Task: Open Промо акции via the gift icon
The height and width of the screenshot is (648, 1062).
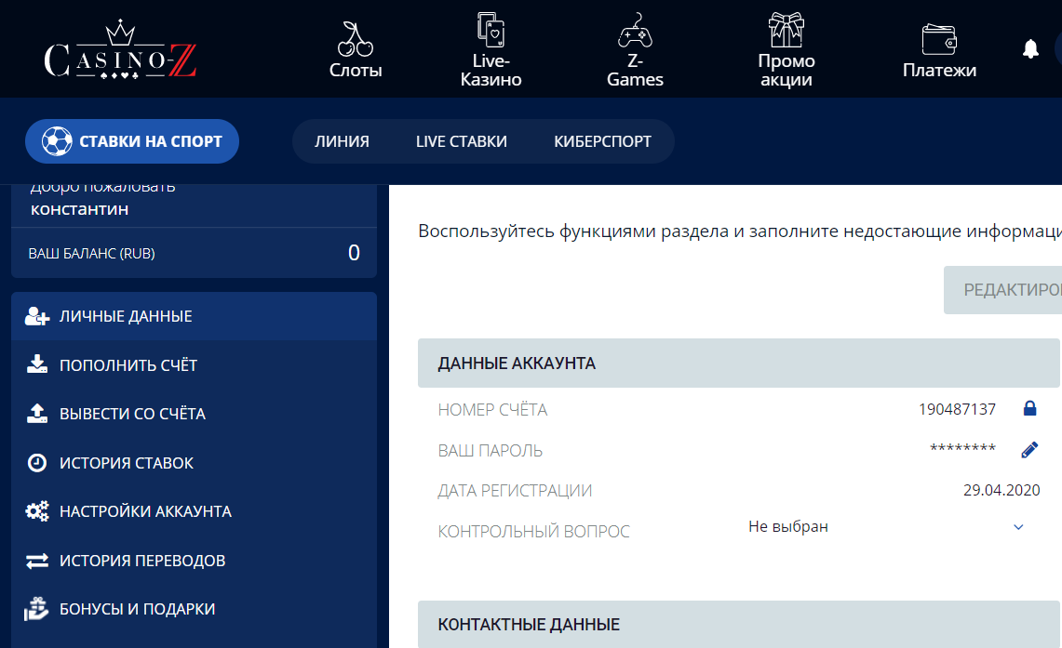Action: (786, 30)
